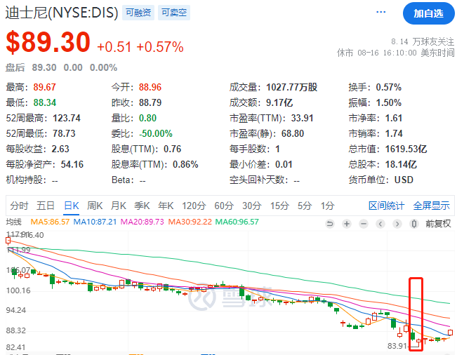Click the 委比 value -50.00%
Screen dimensions: 457x355
click(156, 133)
